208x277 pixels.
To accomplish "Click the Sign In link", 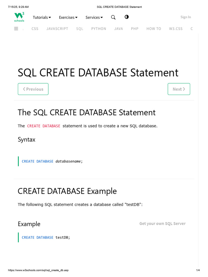I will pyautogui.click(x=186, y=17).
